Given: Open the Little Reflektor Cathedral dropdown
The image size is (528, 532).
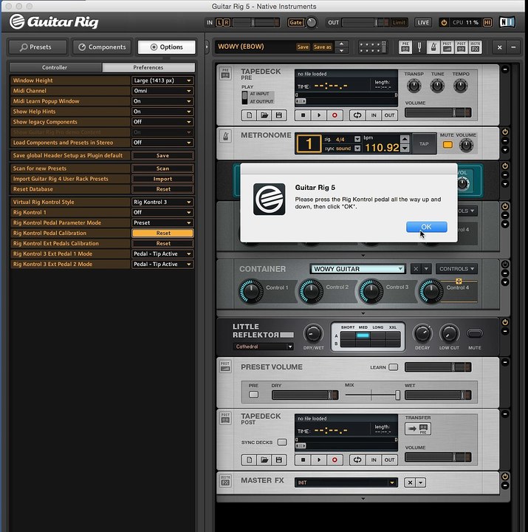Looking at the screenshot, I should click(263, 347).
